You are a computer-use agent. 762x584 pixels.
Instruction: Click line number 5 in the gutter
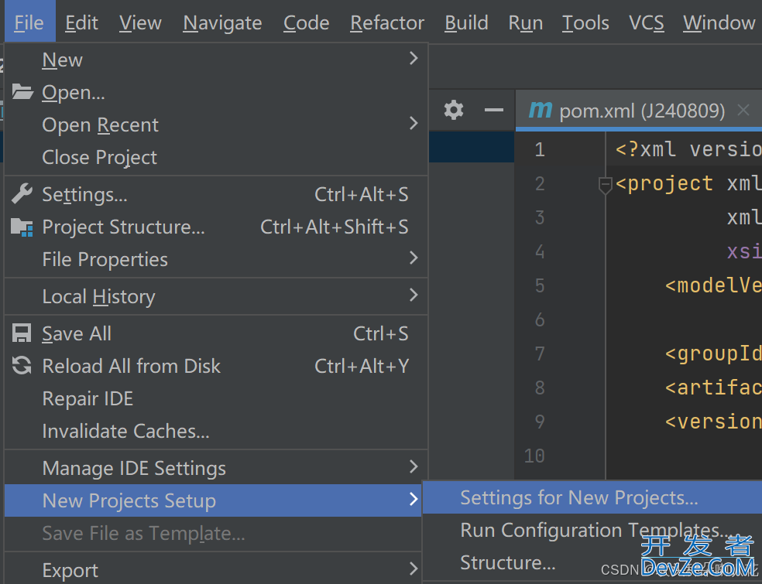click(x=540, y=285)
